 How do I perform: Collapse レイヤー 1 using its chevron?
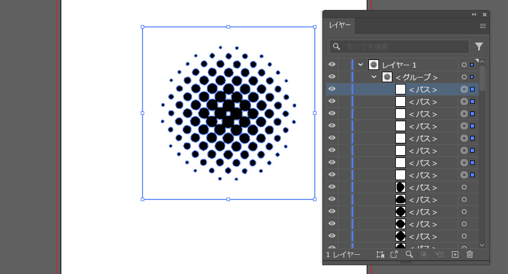[361, 65]
